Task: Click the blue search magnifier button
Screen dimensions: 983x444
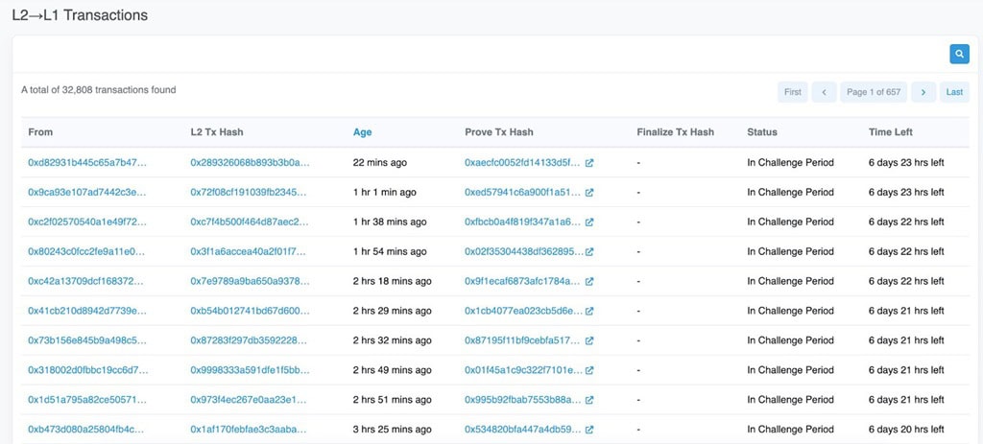Action: pos(959,54)
